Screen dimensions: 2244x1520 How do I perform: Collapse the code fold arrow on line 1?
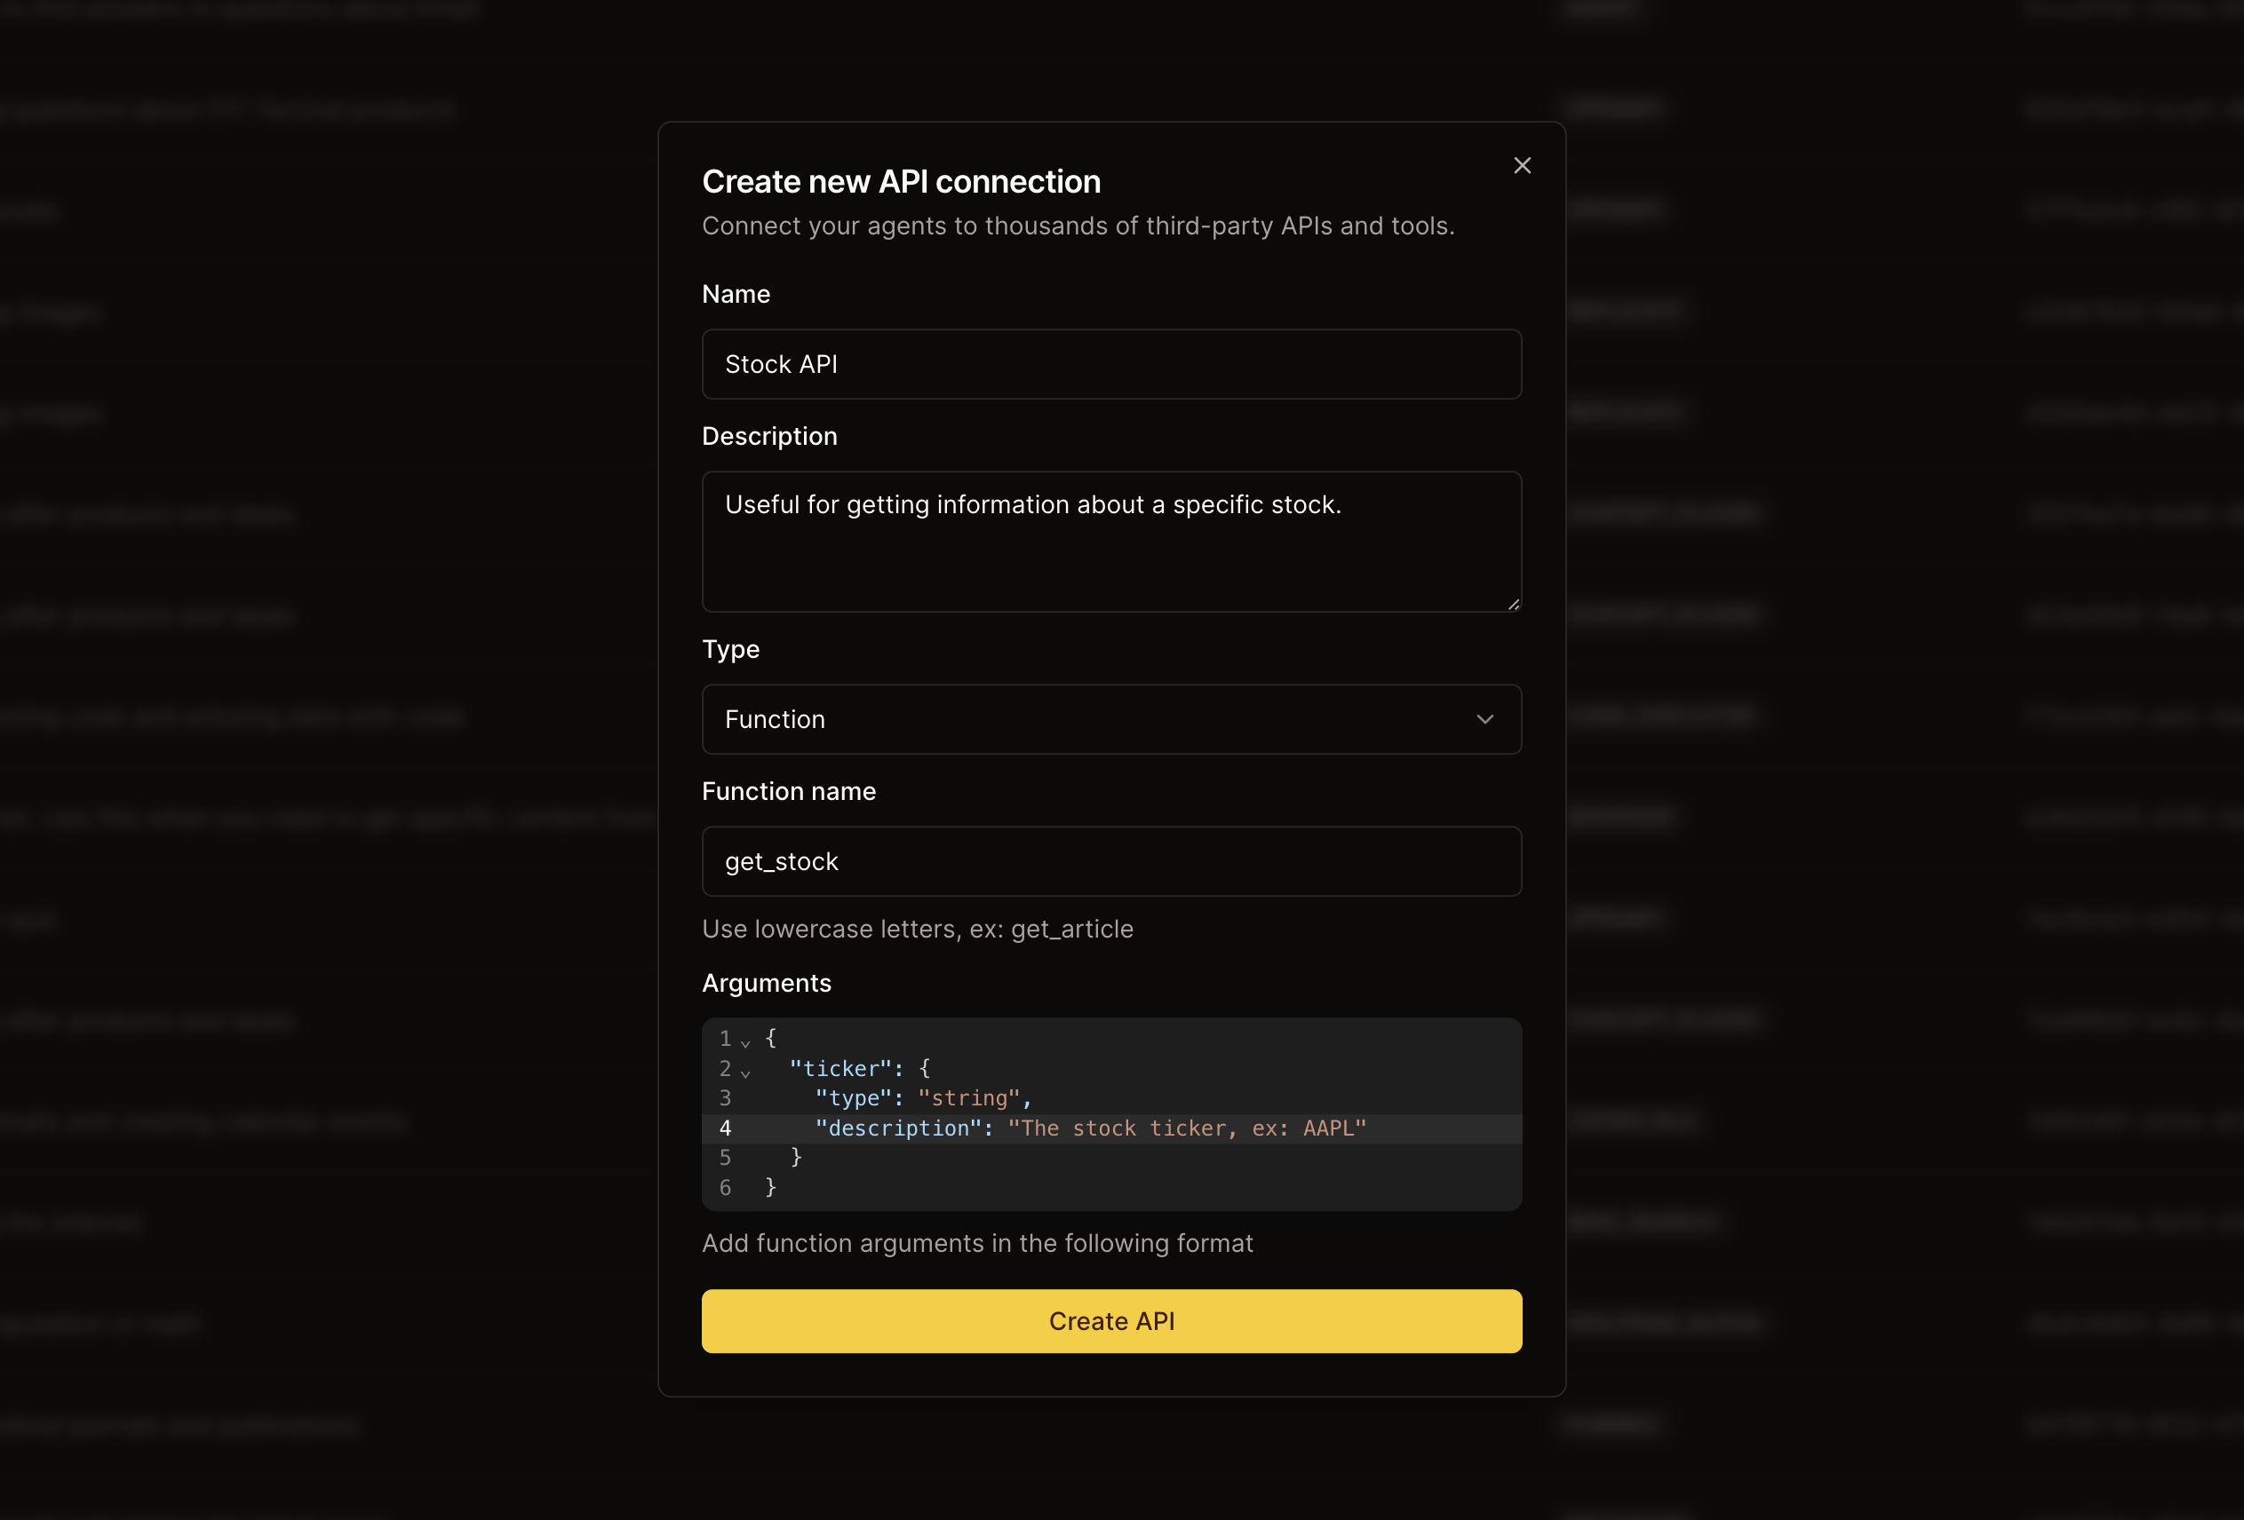[x=745, y=1042]
